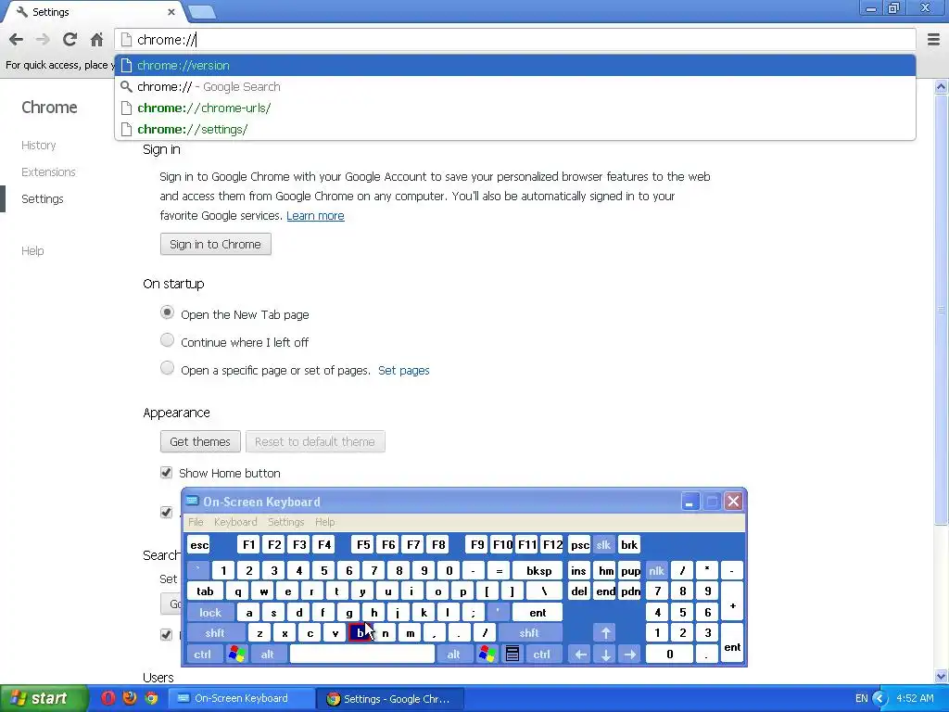Uncheck Show Home button checkbox
This screenshot has height=712, width=949.
(167, 473)
